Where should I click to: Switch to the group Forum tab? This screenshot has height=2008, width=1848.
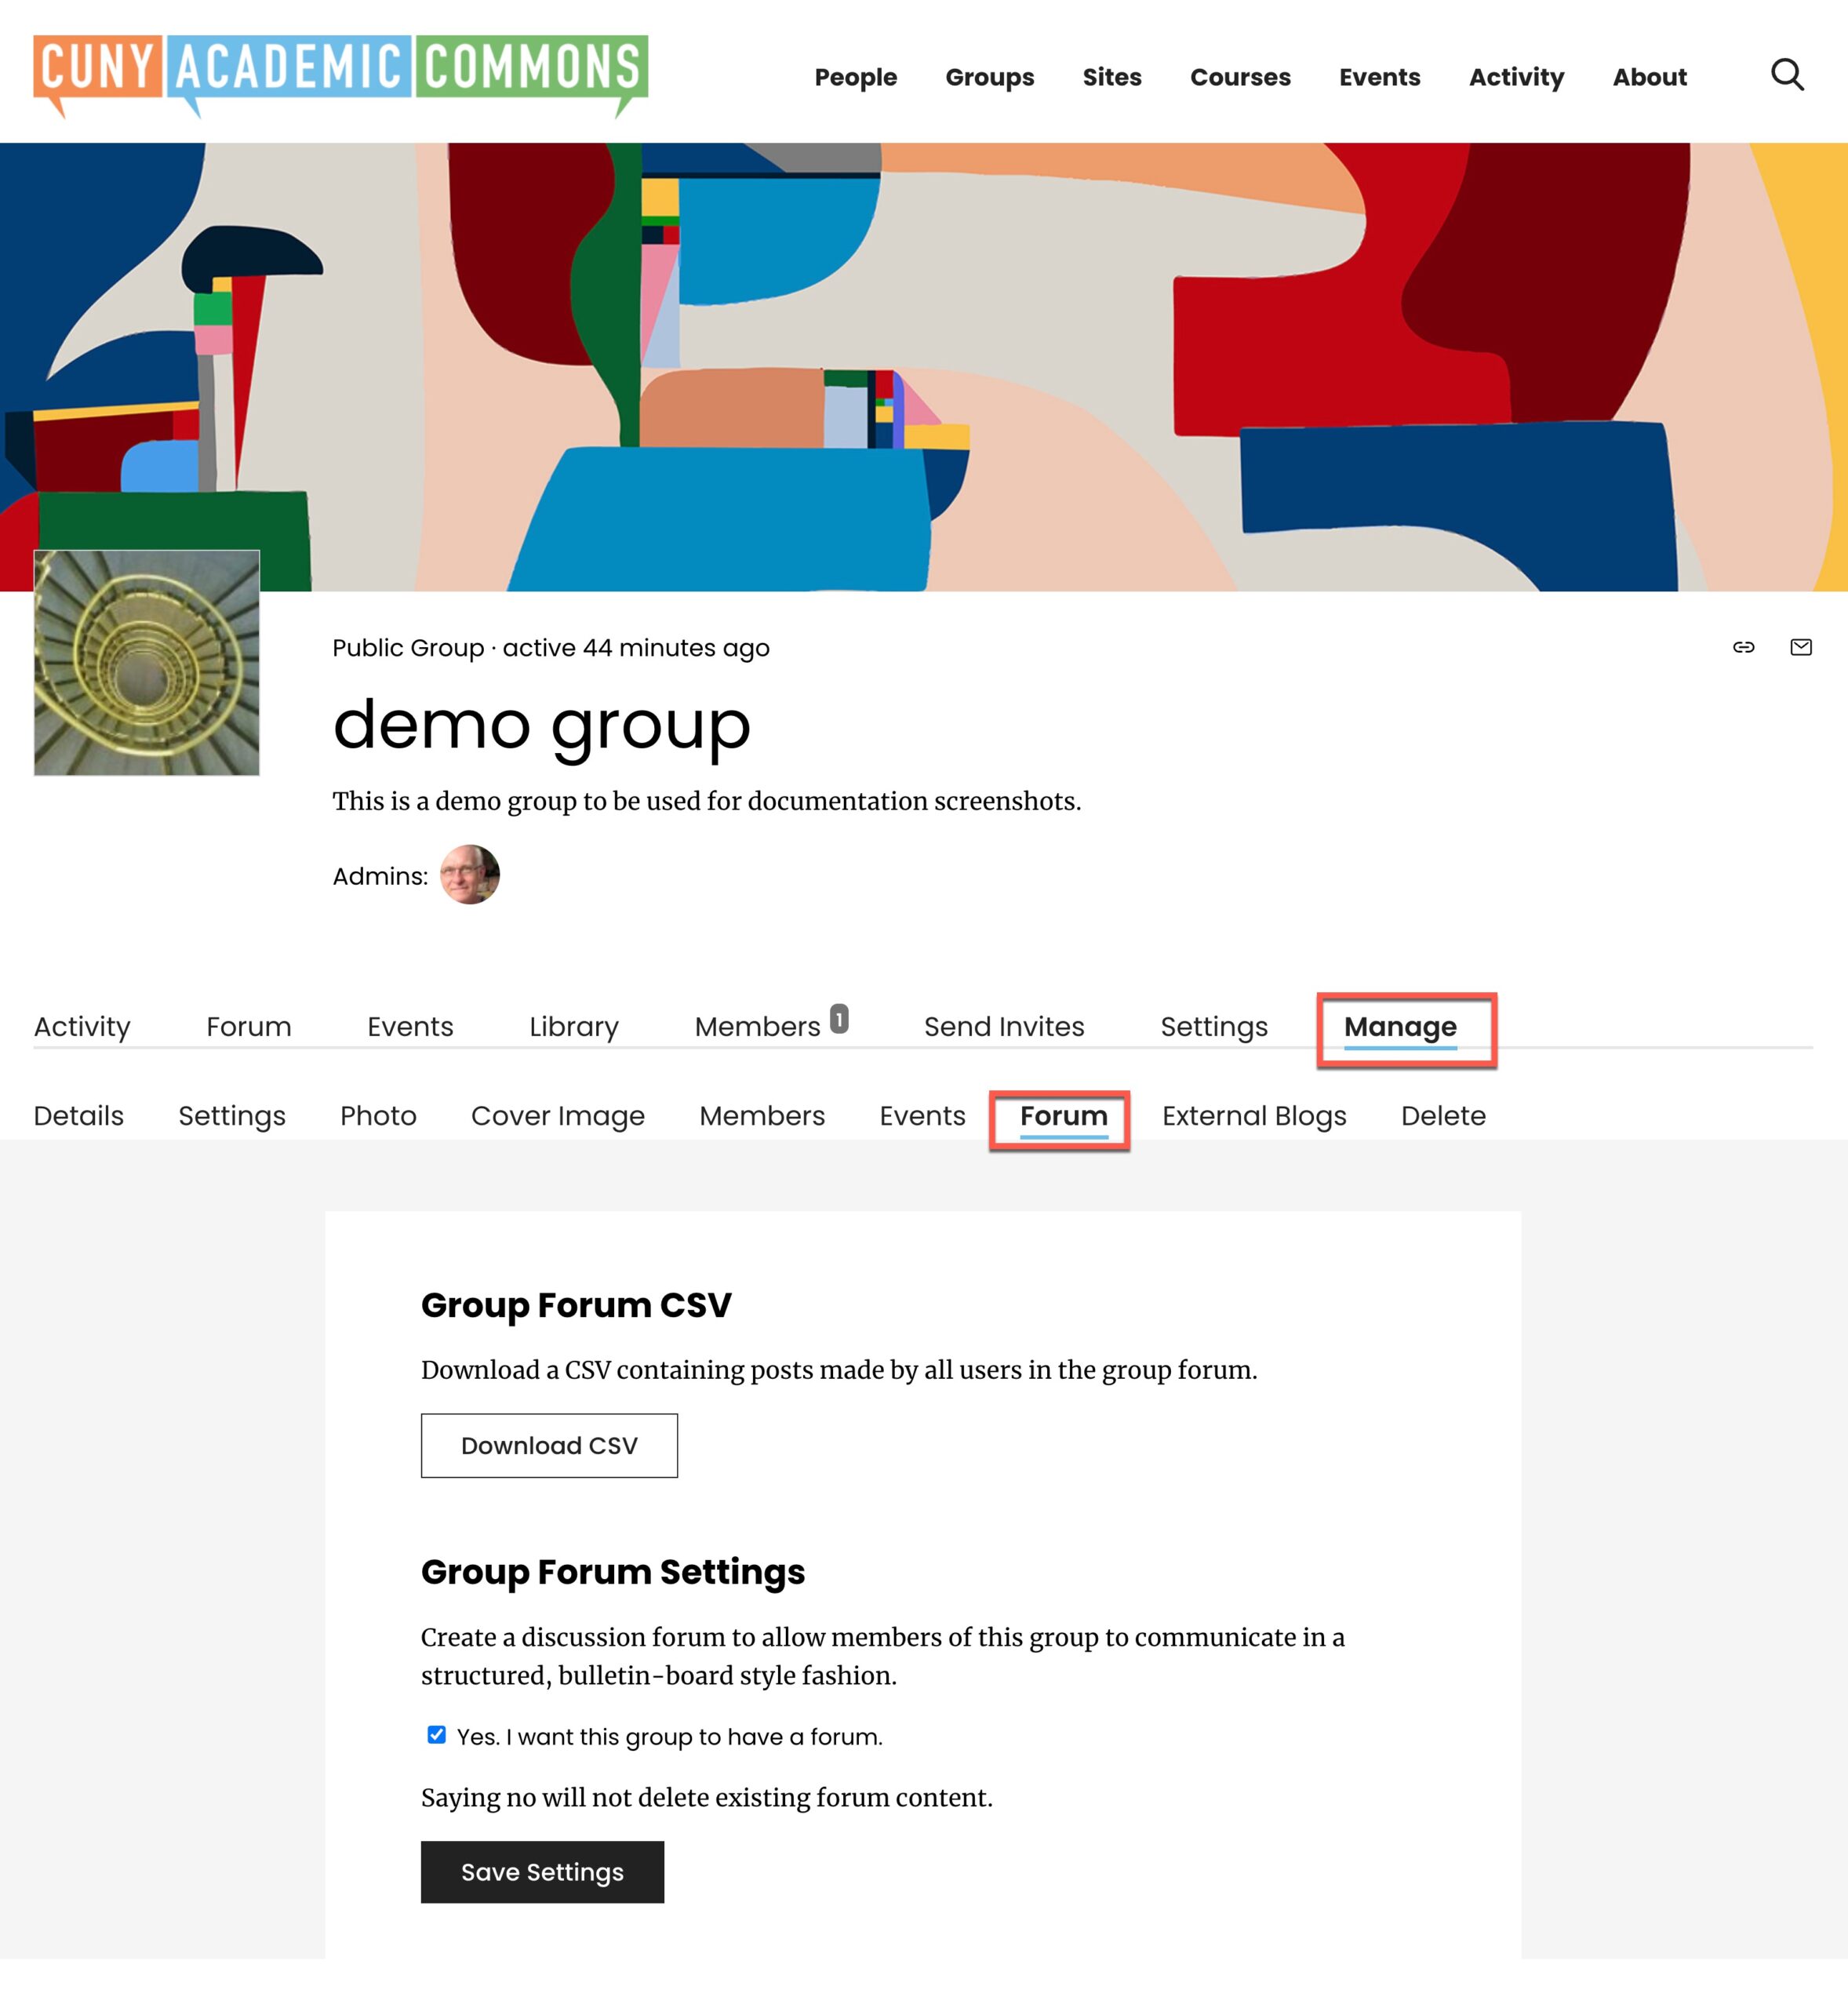coord(249,1027)
